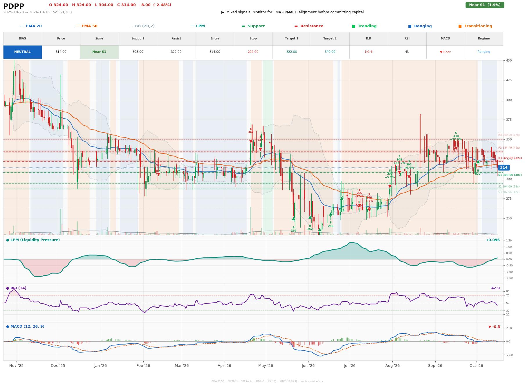Image resolution: width=525 pixels, height=386 pixels.
Task: Click the Ranging value in the Regime column
Action: click(x=483, y=52)
